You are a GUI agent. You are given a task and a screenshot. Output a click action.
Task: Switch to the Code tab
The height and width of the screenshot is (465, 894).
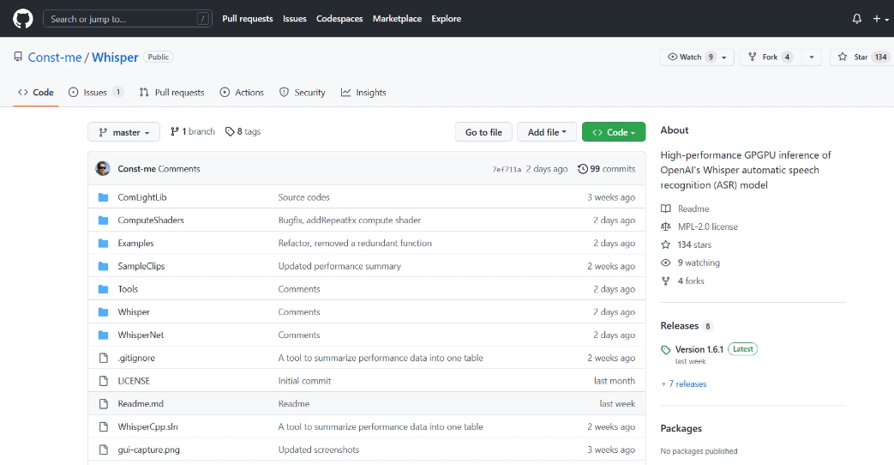pyautogui.click(x=36, y=93)
